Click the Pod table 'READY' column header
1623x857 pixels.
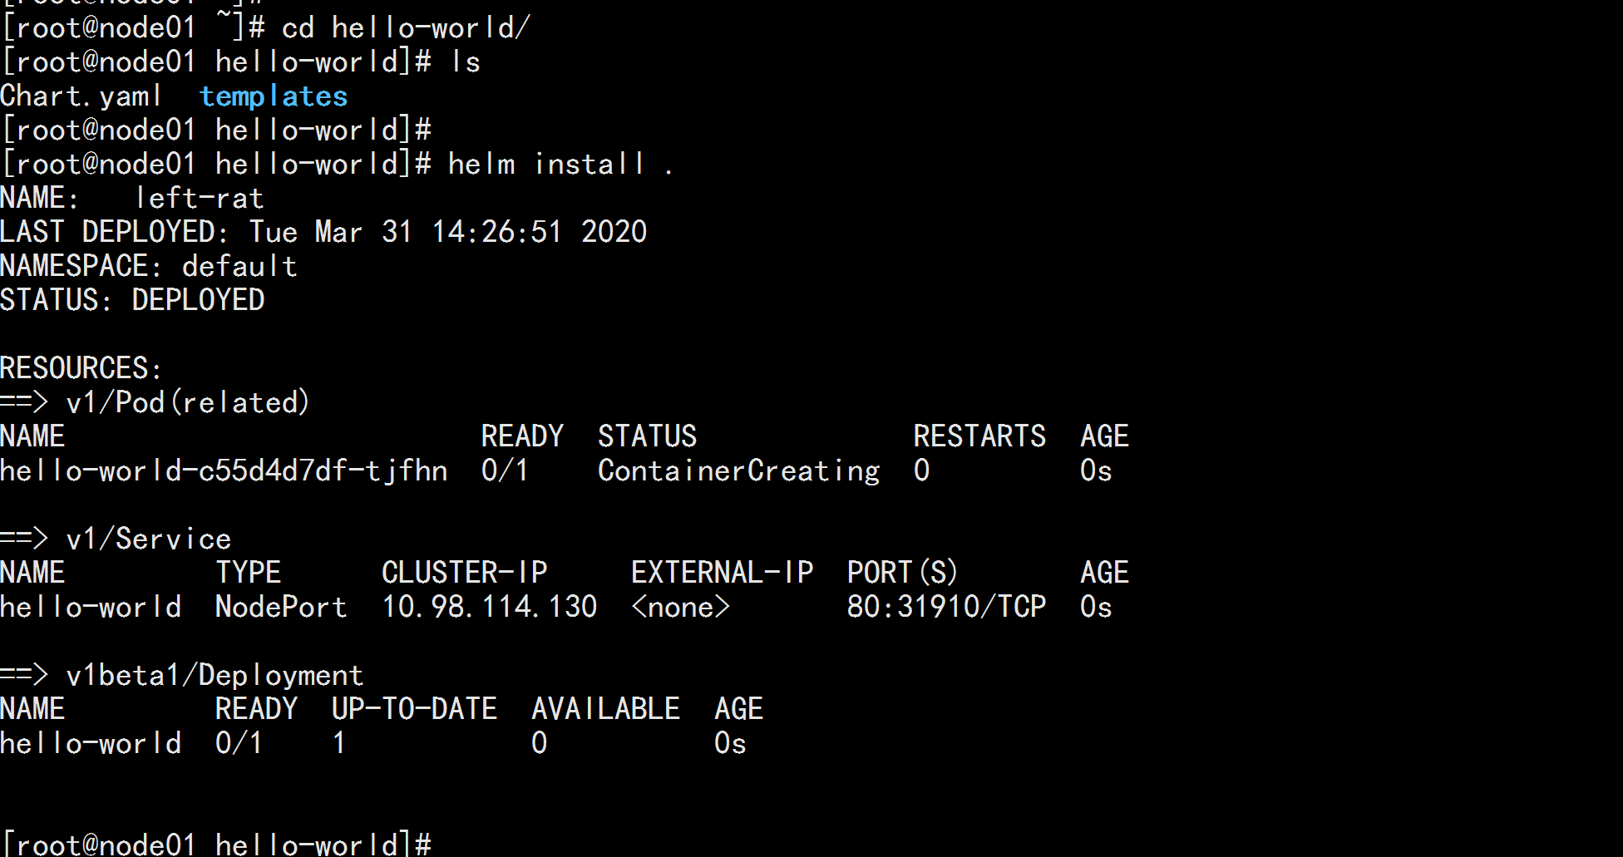[523, 436]
